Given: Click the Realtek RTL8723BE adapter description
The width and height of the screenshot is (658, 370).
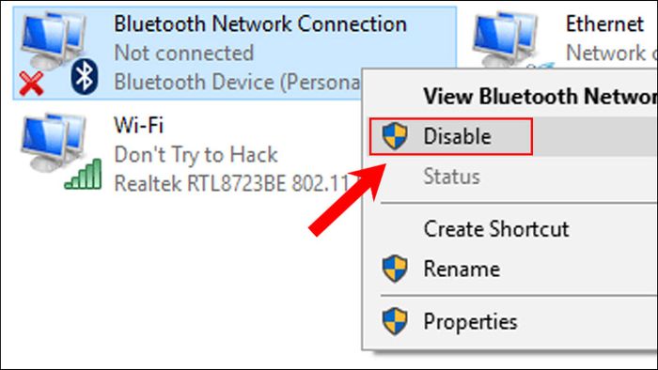Looking at the screenshot, I should click(237, 183).
